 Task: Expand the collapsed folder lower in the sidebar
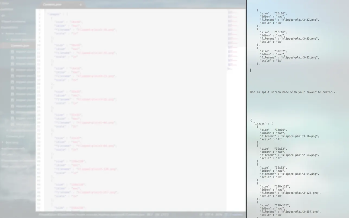tap(2, 142)
